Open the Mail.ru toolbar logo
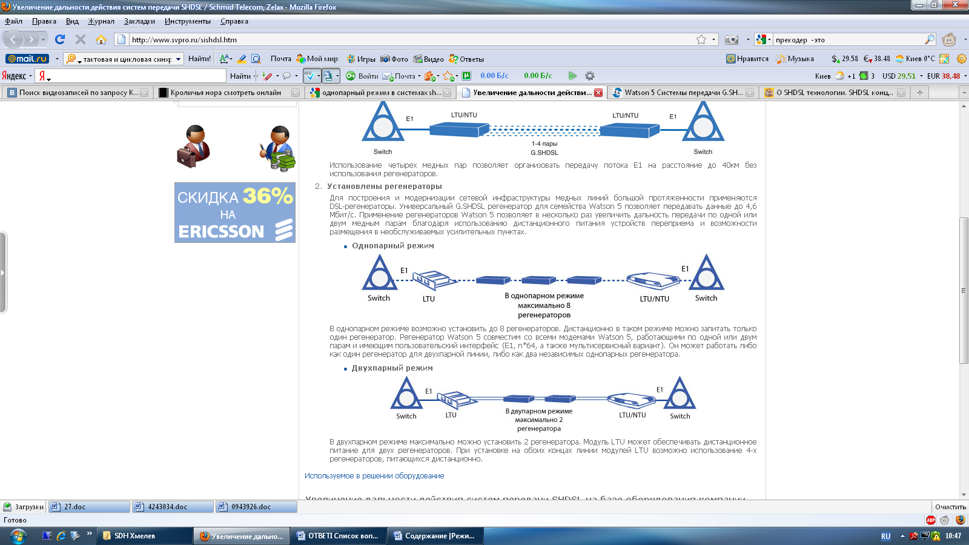 [27, 59]
